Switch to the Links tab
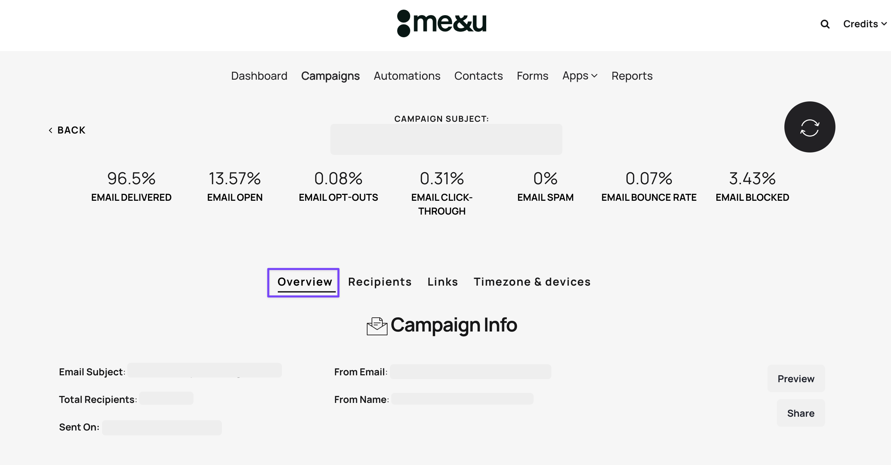The width and height of the screenshot is (891, 465). [442, 282]
